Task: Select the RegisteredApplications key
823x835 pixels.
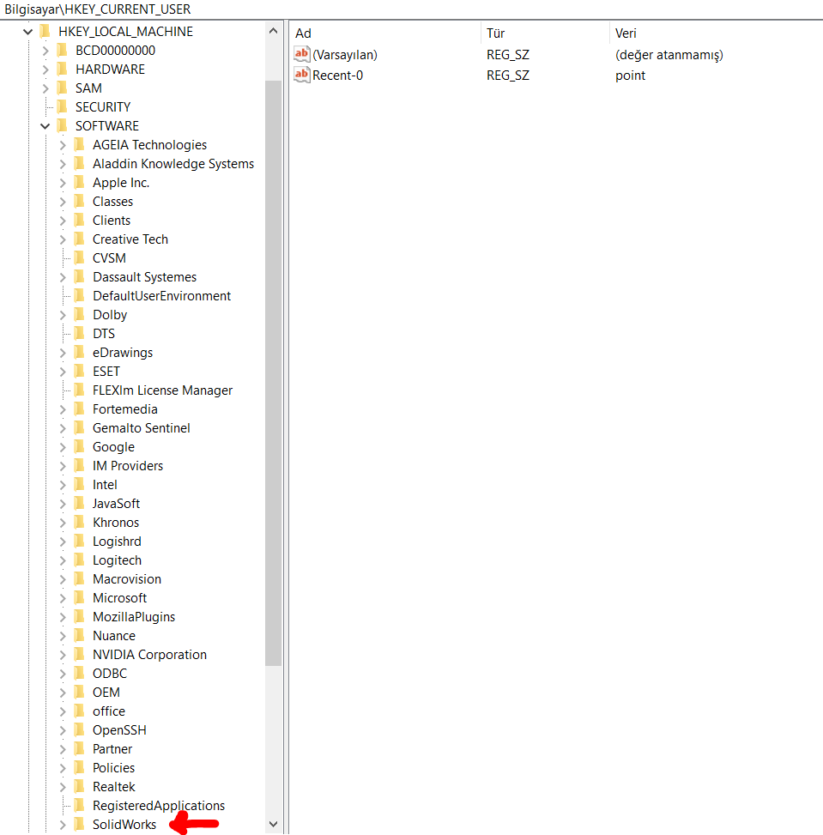Action: point(159,806)
